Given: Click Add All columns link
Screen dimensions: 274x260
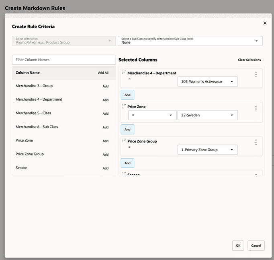Looking at the screenshot, I should point(103,73).
